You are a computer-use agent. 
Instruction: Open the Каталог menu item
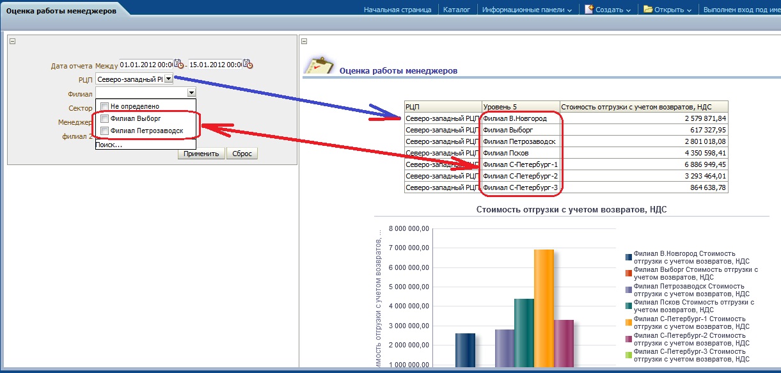click(x=457, y=10)
